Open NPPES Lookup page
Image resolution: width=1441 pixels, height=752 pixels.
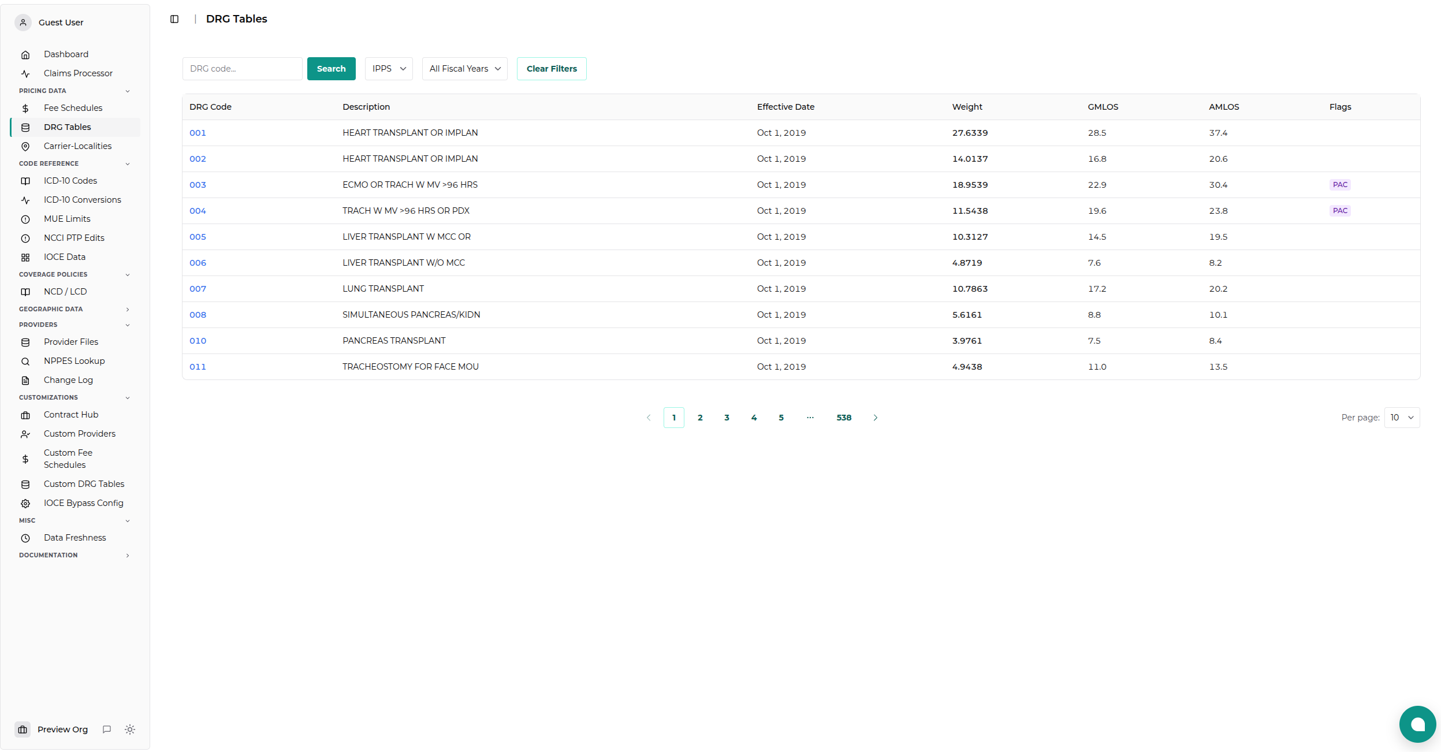[75, 361]
